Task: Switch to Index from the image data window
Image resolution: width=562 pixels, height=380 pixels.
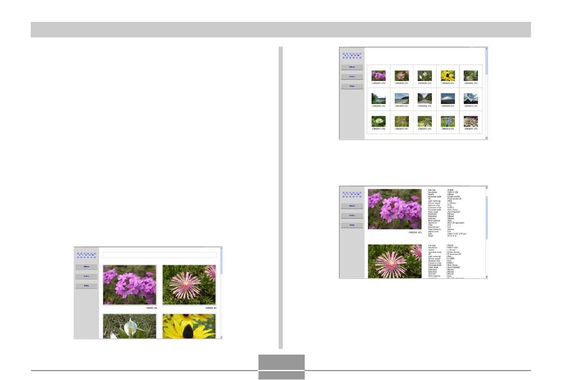Action: pos(352,216)
